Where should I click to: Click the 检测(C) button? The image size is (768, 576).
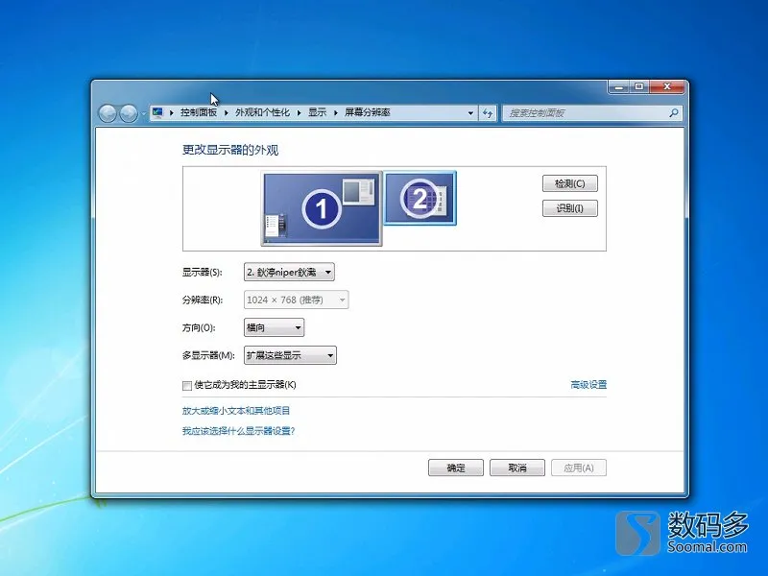click(569, 183)
